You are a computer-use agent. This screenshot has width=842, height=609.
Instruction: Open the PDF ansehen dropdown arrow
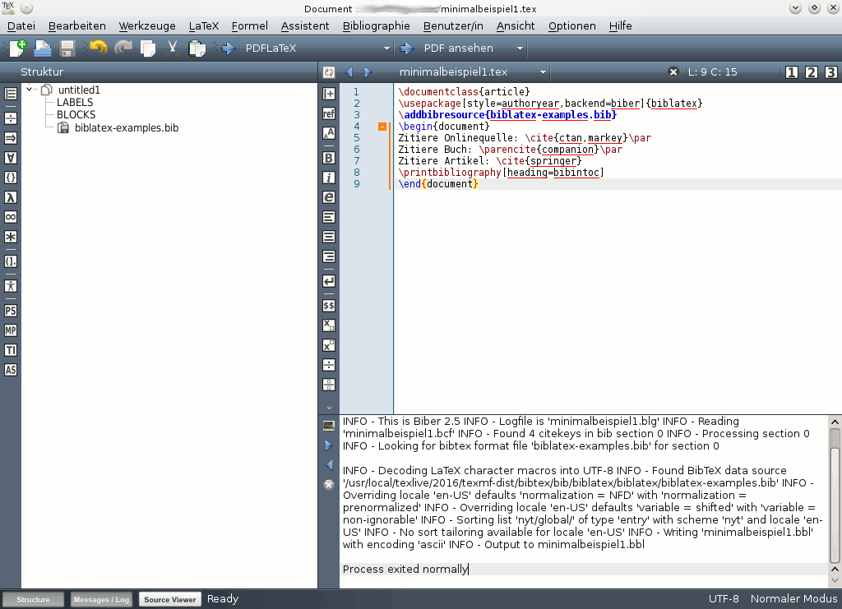coord(520,48)
